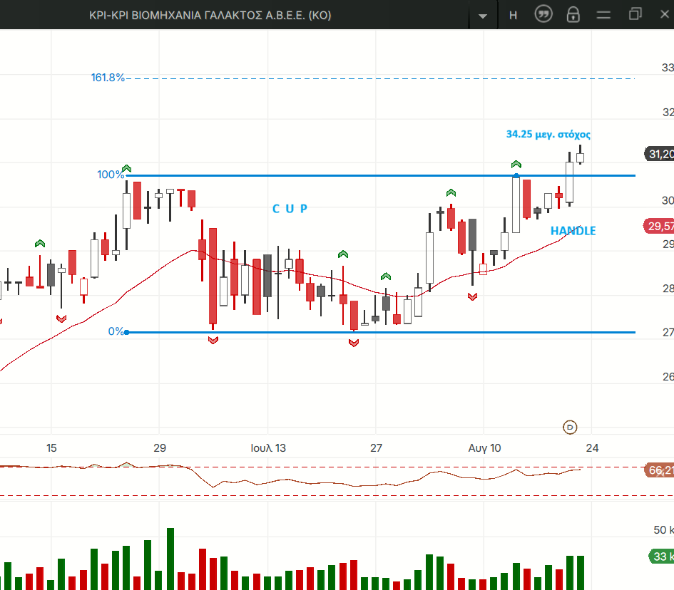Click the green 33 k volume tag
Screen dimensions: 674x590
(662, 557)
